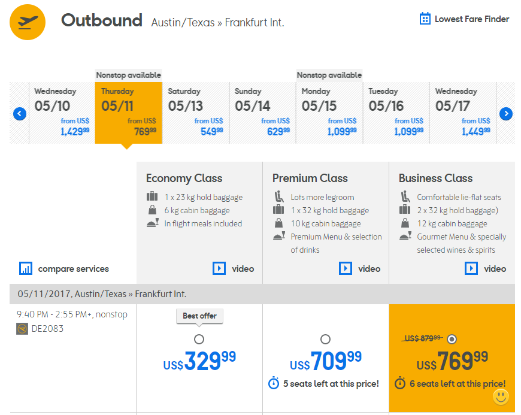Show later dates with right arrow
This screenshot has height=415, width=521.
click(x=506, y=114)
